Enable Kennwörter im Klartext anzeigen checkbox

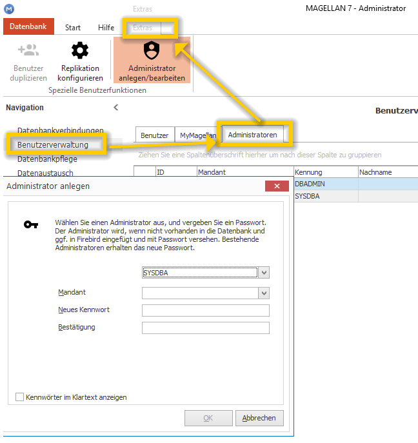19,397
